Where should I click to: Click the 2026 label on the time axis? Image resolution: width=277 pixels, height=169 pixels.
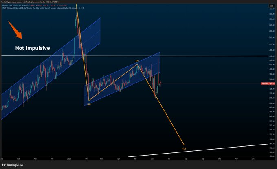69,159
